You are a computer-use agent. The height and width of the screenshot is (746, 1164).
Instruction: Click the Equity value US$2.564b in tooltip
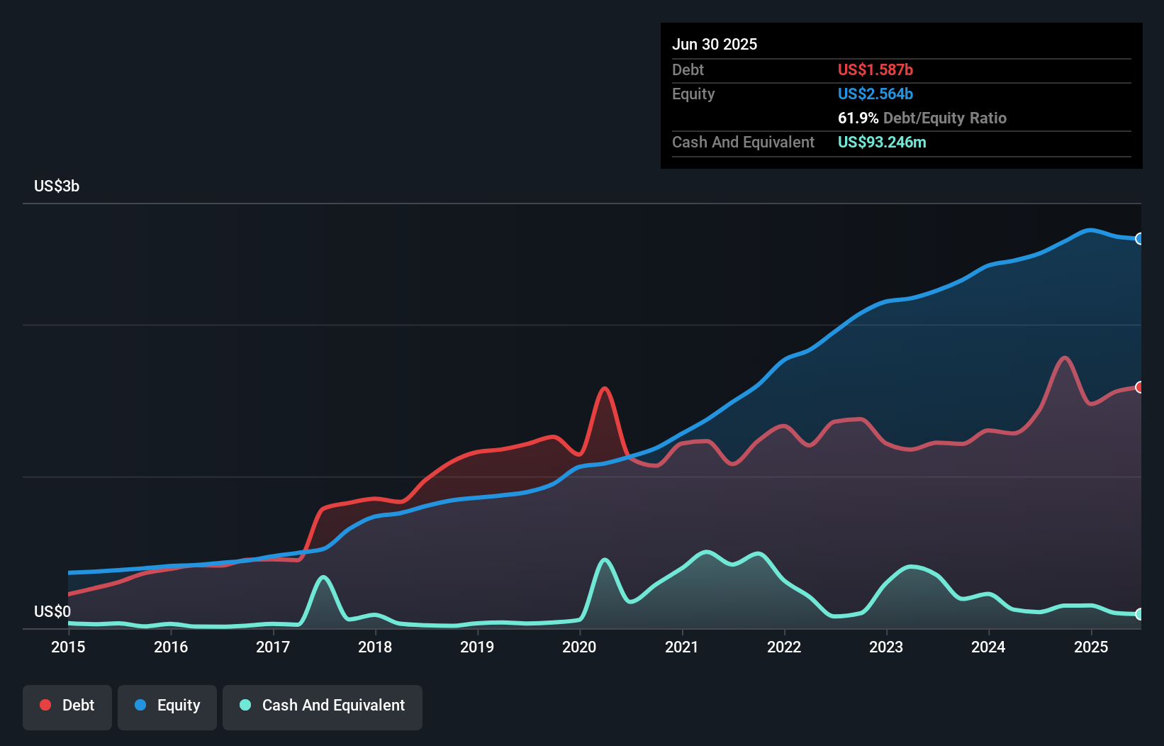875,94
